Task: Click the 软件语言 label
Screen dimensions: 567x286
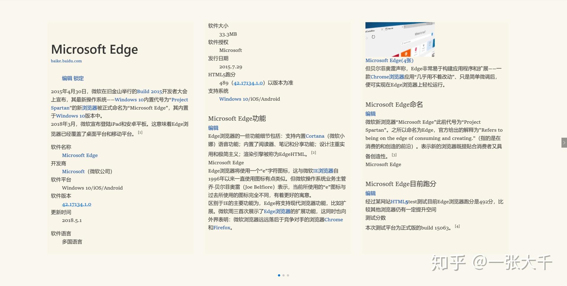Action: point(61,234)
